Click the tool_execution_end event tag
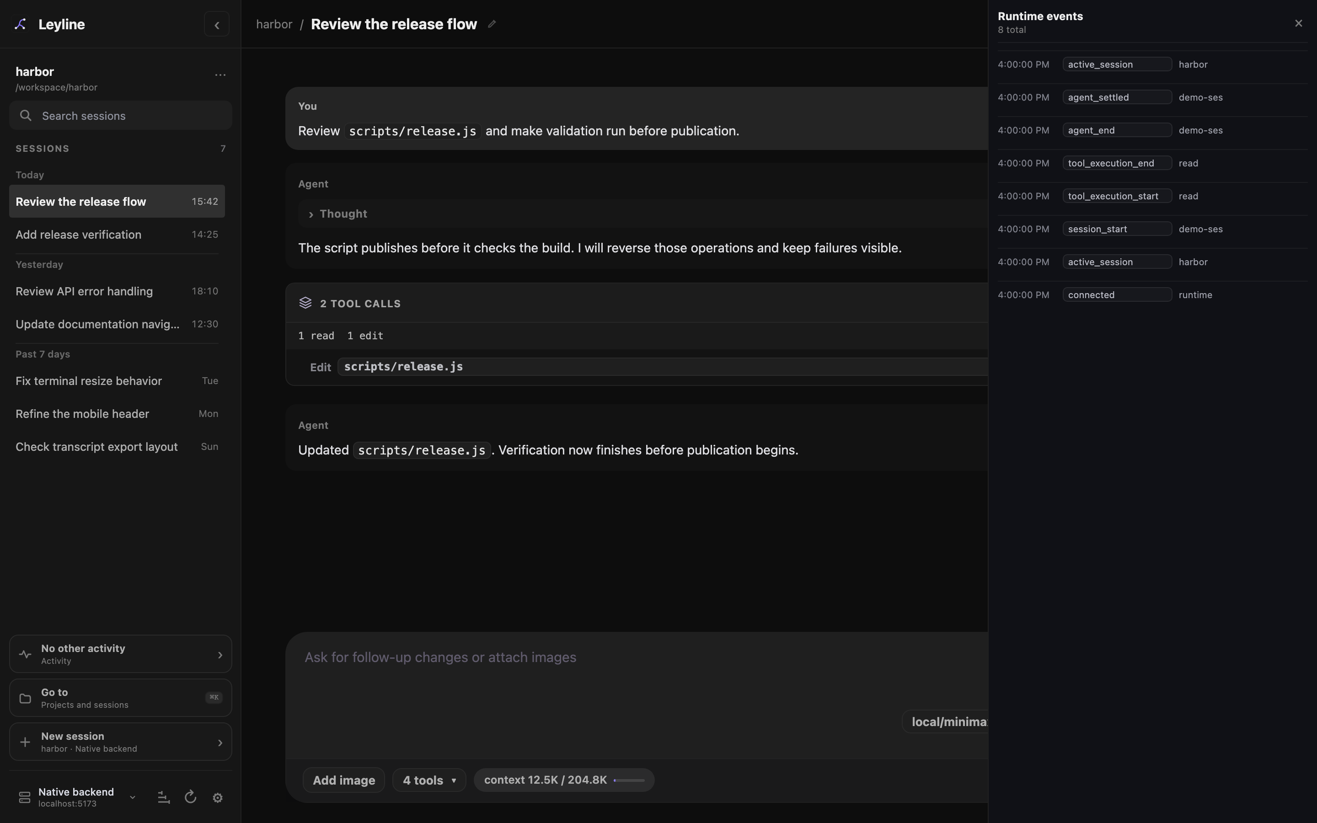 pos(1117,163)
